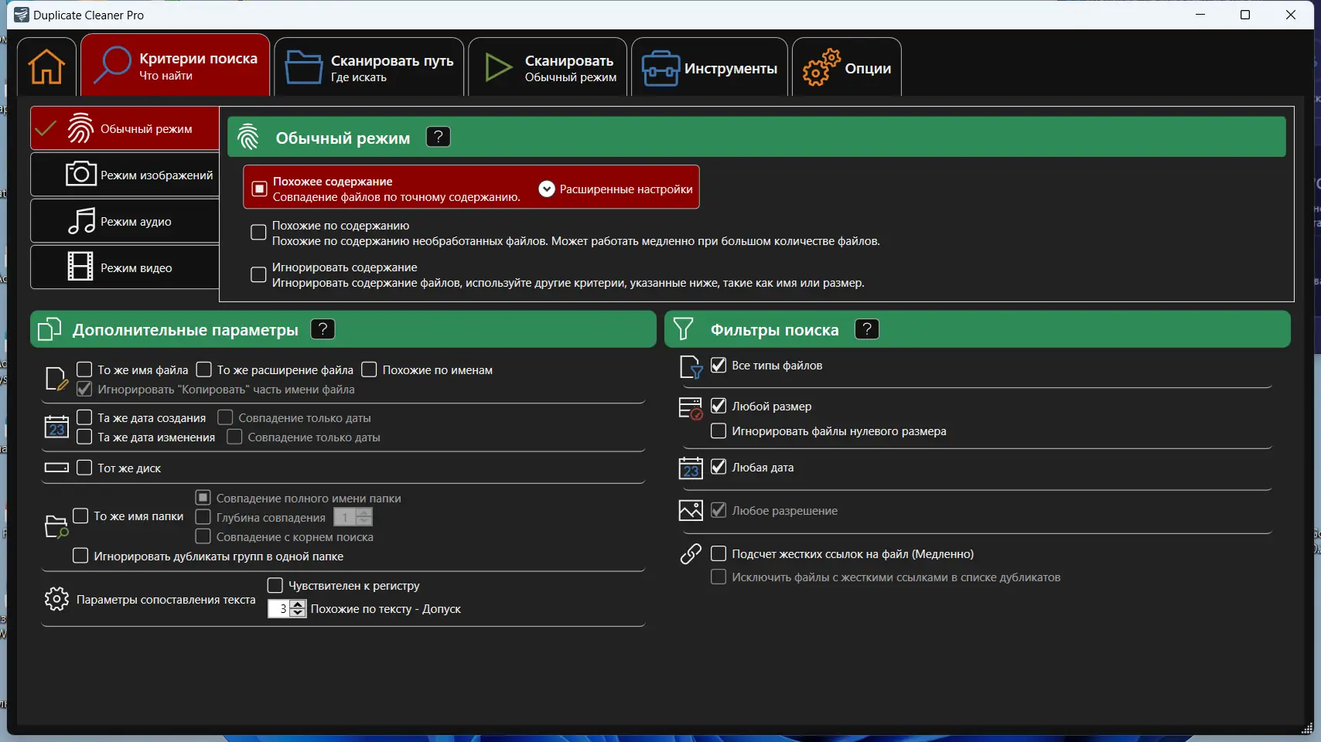Check То же расширение файла

[x=204, y=369]
